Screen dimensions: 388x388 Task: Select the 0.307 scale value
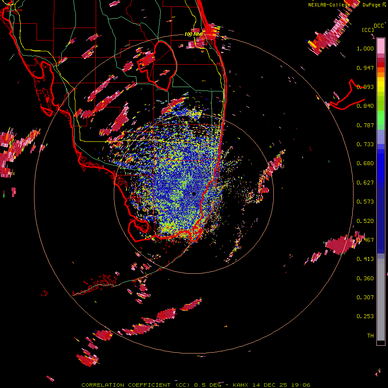click(x=365, y=297)
